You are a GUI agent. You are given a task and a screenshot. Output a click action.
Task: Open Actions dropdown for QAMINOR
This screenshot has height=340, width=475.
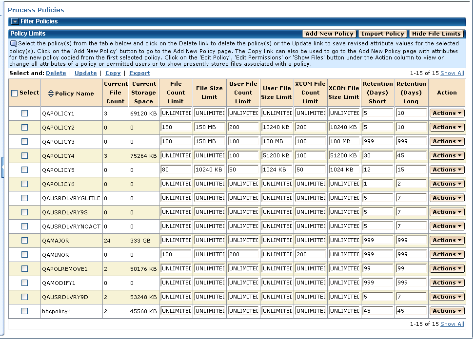(x=447, y=254)
